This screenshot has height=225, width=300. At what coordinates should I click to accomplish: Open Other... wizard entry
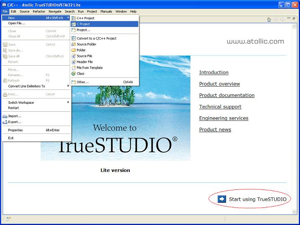(x=105, y=82)
